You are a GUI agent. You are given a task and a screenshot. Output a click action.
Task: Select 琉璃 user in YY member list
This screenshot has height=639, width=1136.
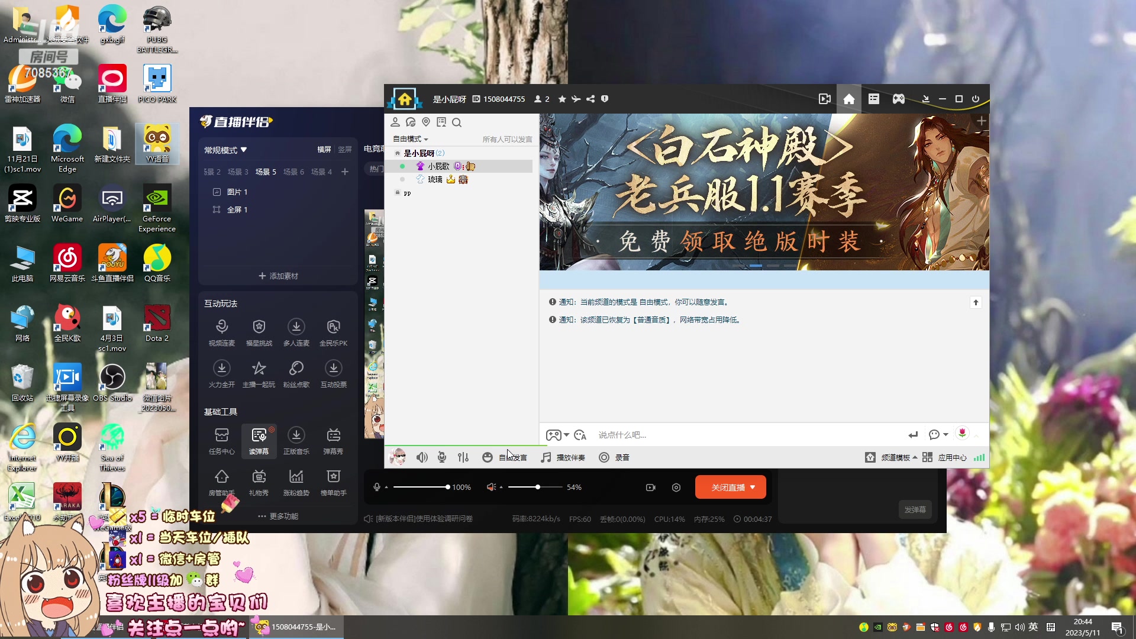435,179
